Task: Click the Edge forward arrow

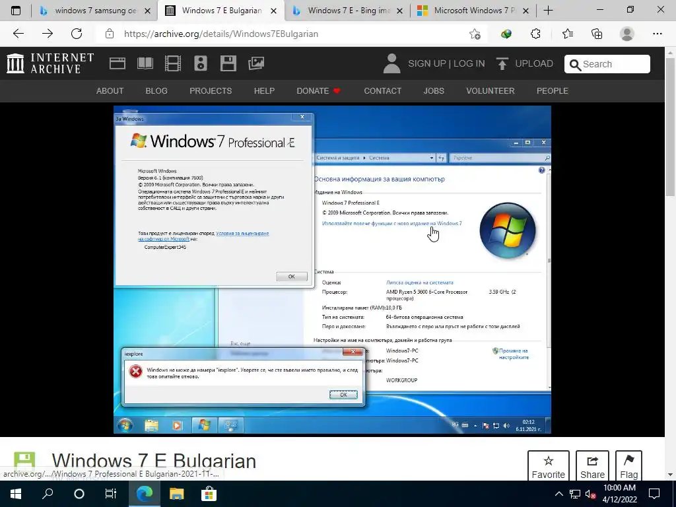Action: pos(48,34)
